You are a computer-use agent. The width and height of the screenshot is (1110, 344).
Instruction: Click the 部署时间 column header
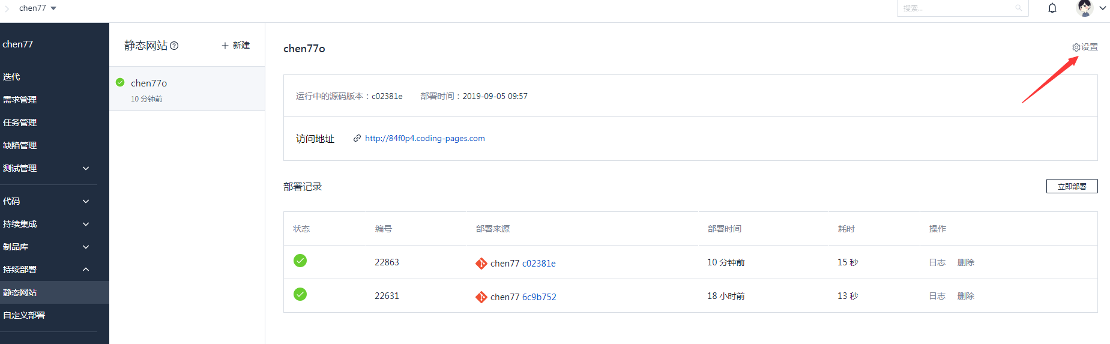(x=725, y=229)
